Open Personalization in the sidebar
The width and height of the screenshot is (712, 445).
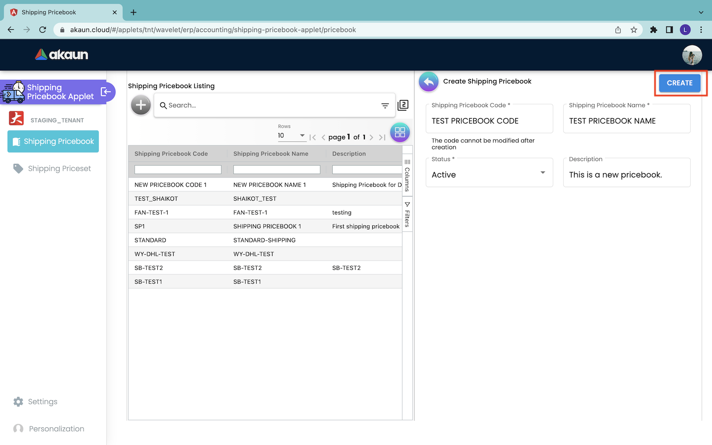coord(56,429)
